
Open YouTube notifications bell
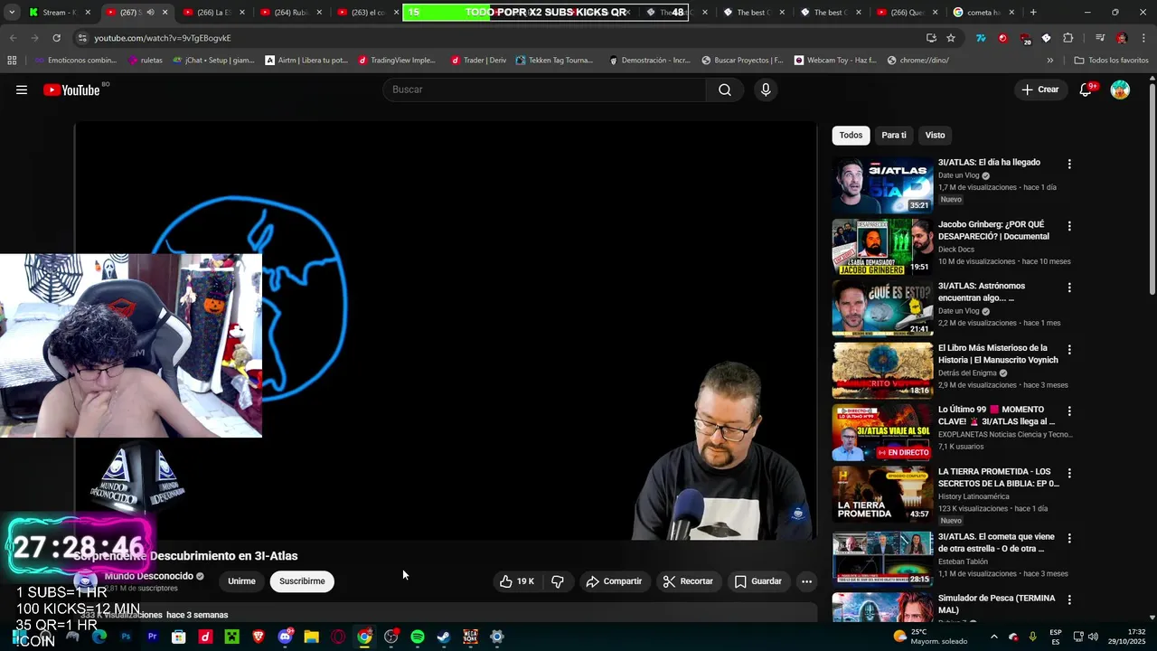point(1086,90)
